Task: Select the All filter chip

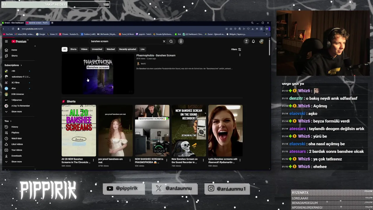Action: [64, 49]
